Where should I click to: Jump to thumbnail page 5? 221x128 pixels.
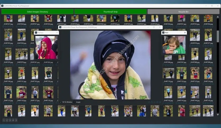tap(16, 120)
